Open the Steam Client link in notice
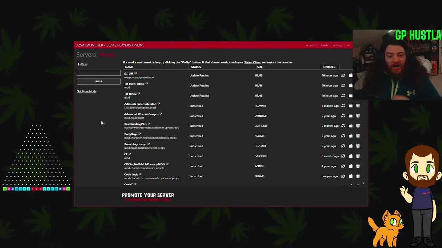Image resolution: width=442 pixels, height=248 pixels. click(252, 62)
